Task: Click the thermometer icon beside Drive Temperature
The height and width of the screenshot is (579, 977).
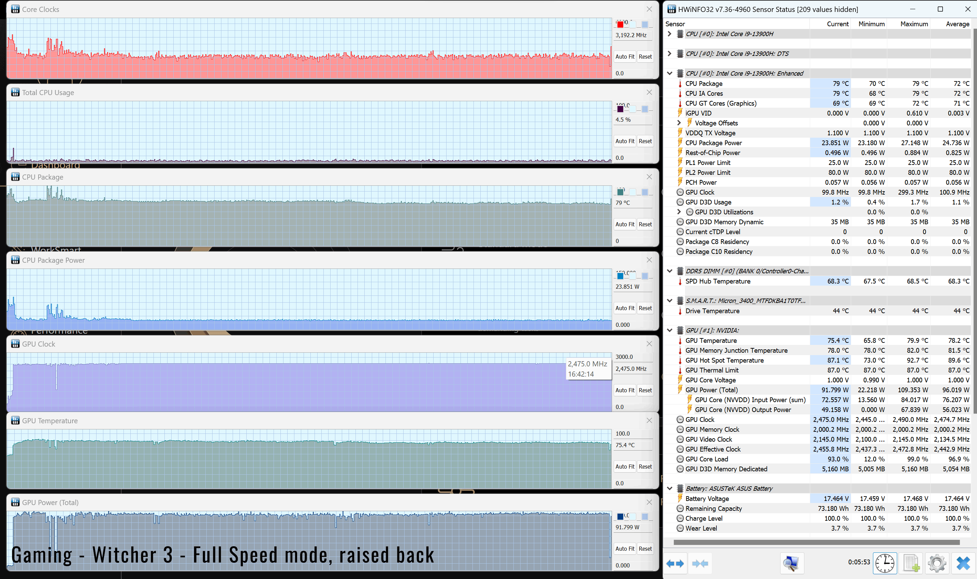Action: (680, 311)
